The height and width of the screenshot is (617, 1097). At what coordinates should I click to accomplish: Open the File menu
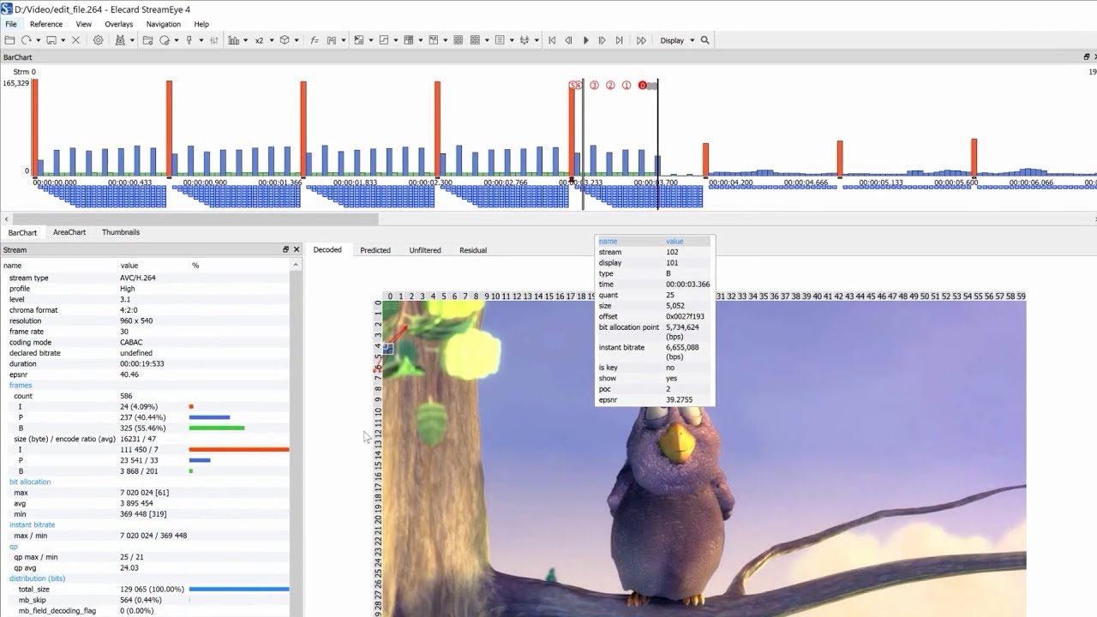point(11,24)
